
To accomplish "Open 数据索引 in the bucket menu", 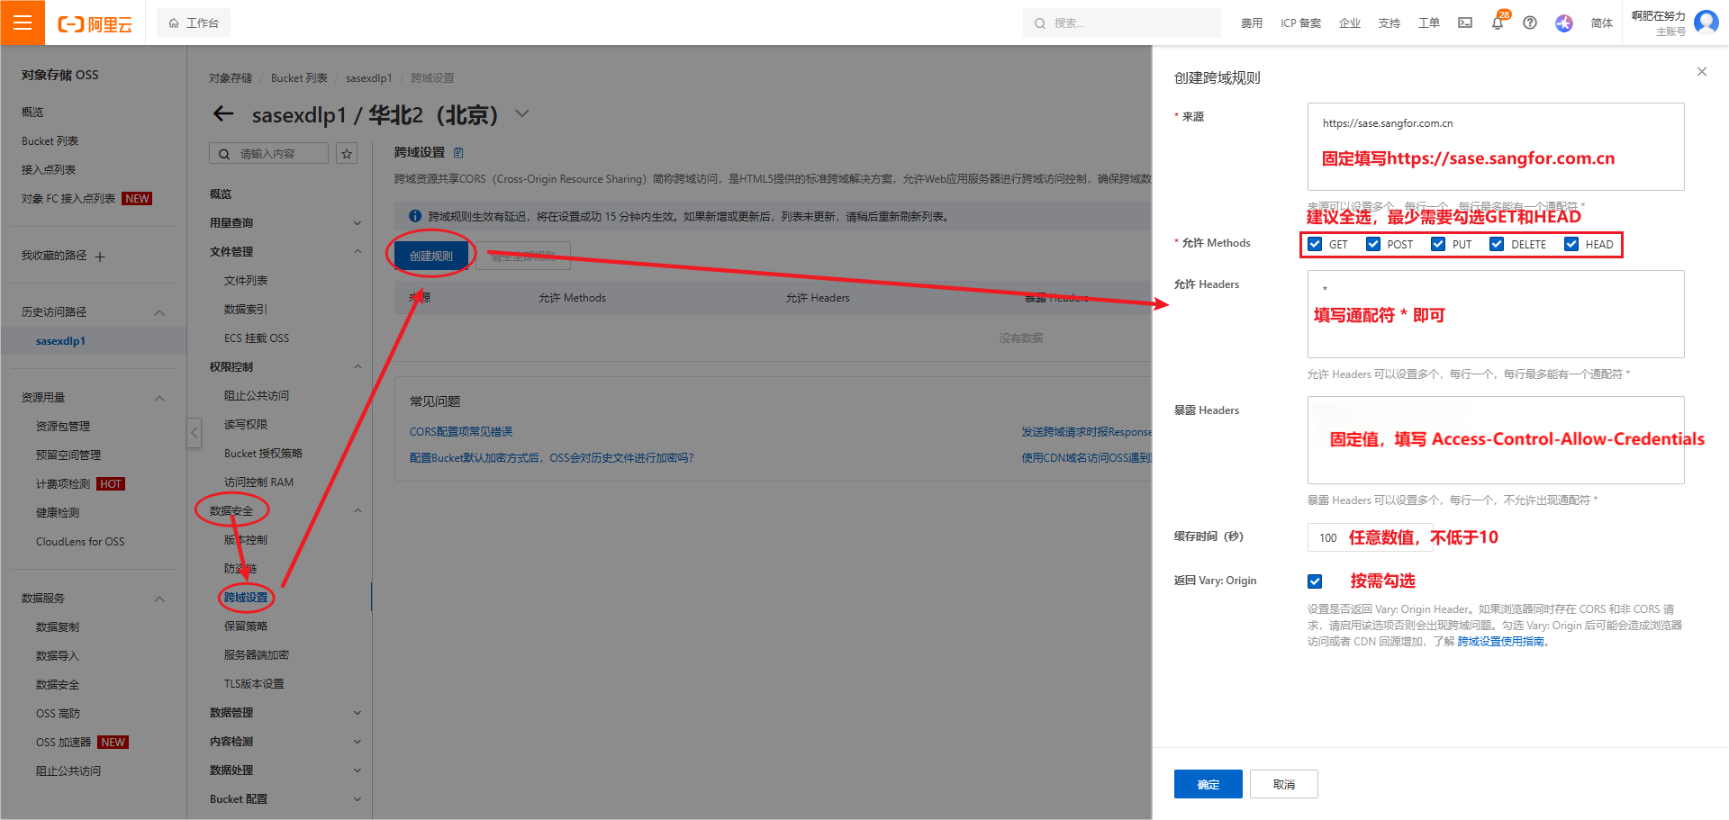I will point(246,310).
